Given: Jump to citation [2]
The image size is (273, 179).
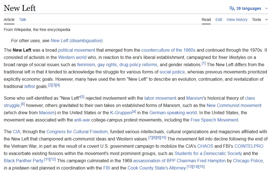Looking at the screenshot, I should [x=50, y=85].
